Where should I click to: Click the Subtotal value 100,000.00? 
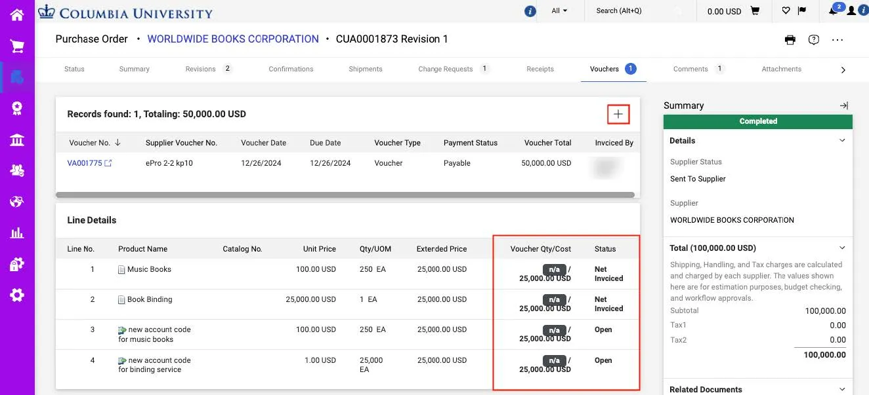(826, 311)
